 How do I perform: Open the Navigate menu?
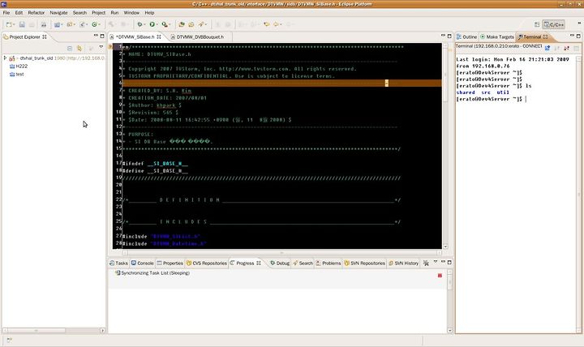[59, 13]
